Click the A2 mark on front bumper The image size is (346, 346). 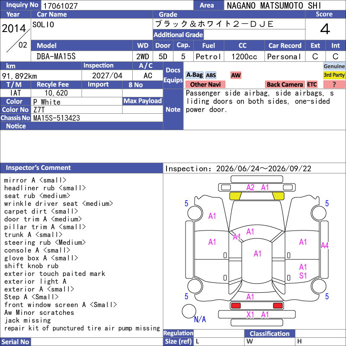tap(250, 188)
